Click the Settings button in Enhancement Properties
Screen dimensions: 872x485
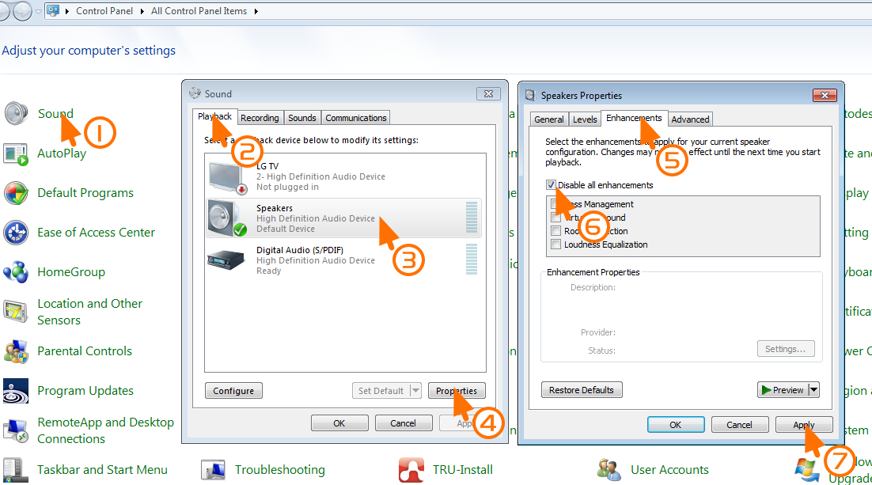pyautogui.click(x=786, y=349)
